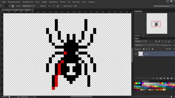
Task: Open the Слои menu
Action: pyautogui.click(x=37, y=2)
